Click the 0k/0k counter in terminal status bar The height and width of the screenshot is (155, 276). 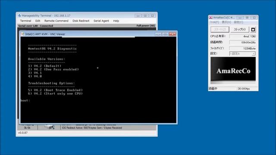coord(27,128)
